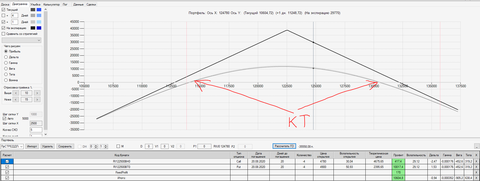
Task: Click the Удалить button
Action: (47, 146)
